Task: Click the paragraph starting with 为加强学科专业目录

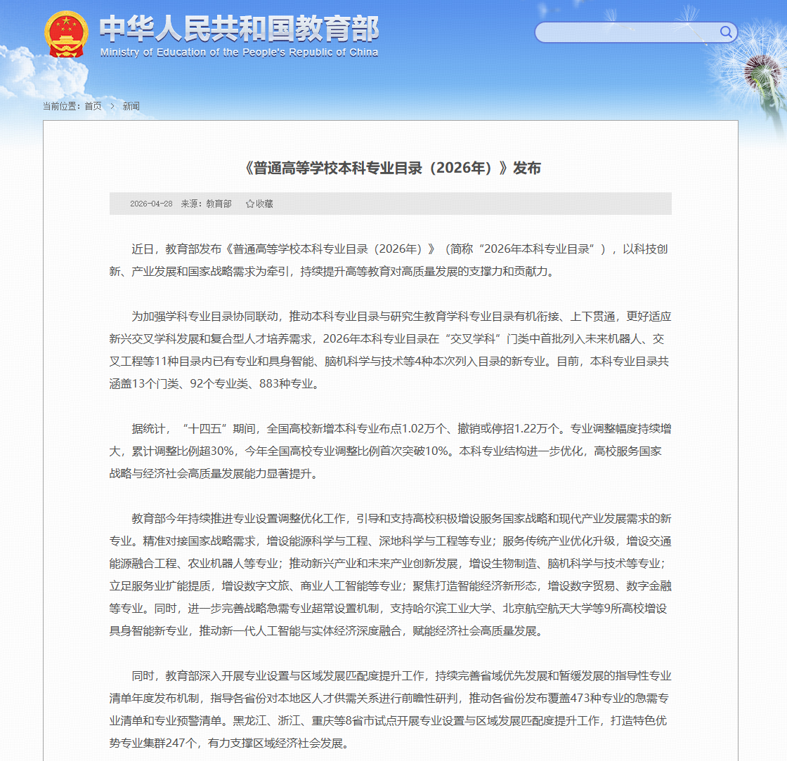Action: click(390, 350)
